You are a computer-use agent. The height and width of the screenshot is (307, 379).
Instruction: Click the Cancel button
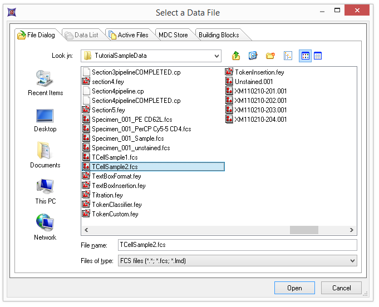(x=341, y=288)
